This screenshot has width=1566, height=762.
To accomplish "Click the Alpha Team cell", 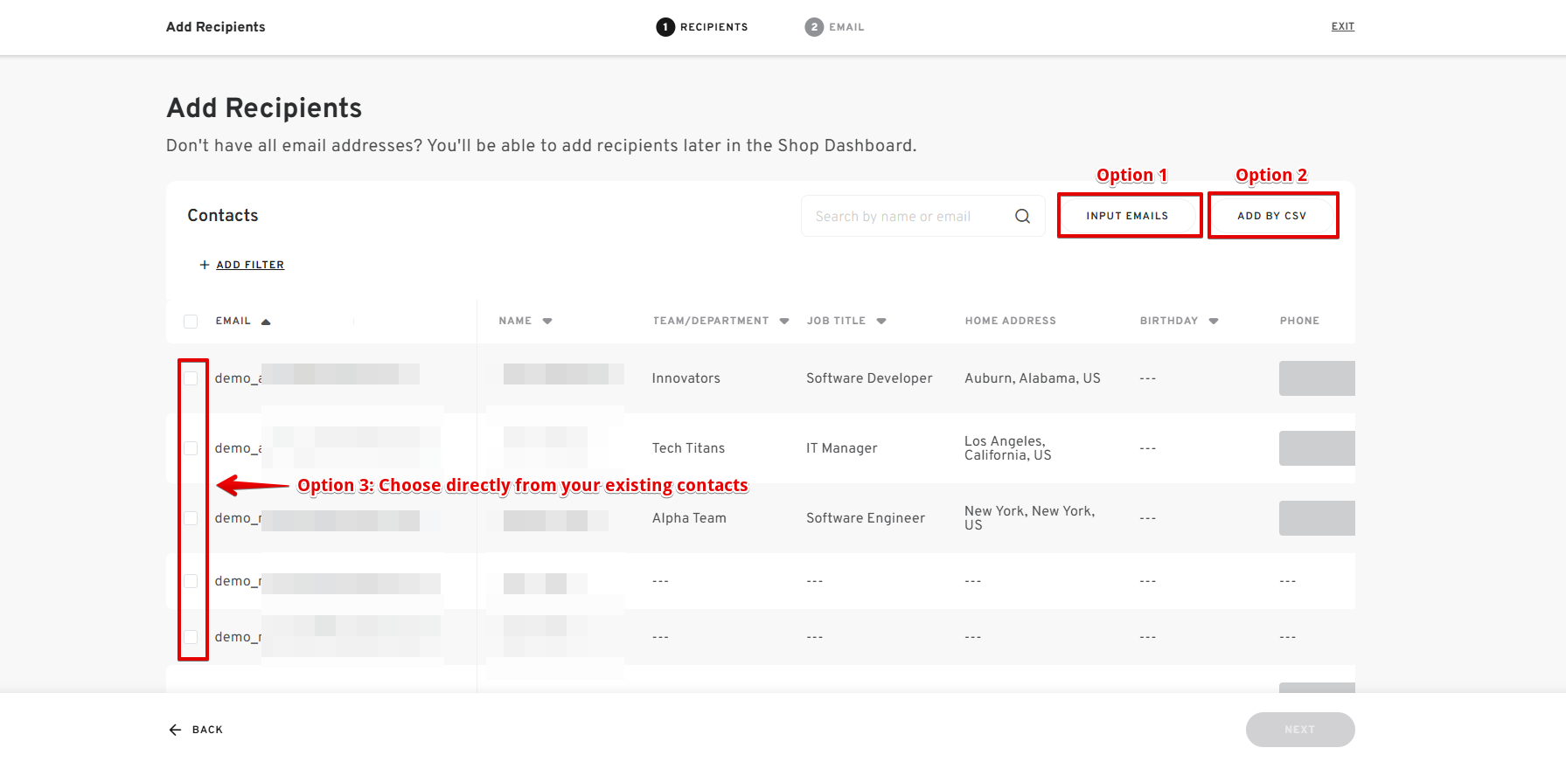I will click(689, 518).
